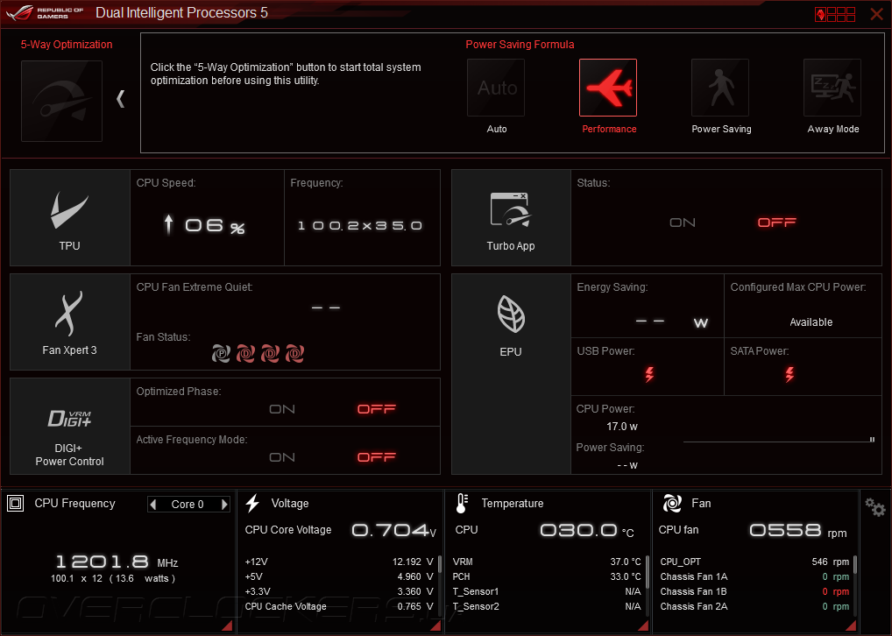Image resolution: width=892 pixels, height=636 pixels.
Task: Close the Dual Intelligent Processors window
Action: pos(876,14)
